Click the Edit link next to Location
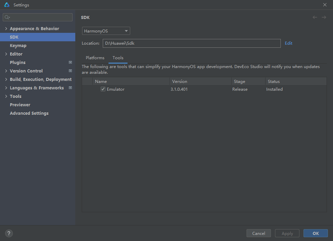The width and height of the screenshot is (333, 241). point(288,43)
